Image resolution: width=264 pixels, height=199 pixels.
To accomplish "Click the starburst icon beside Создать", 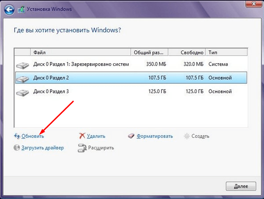I will click(x=187, y=136).
